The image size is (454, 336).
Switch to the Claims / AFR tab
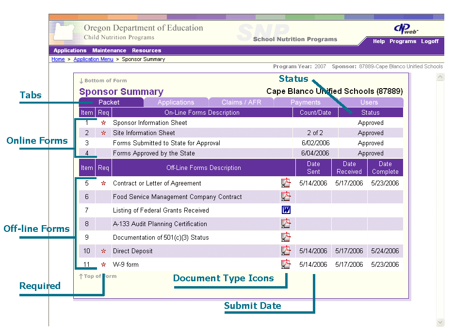tap(241, 102)
